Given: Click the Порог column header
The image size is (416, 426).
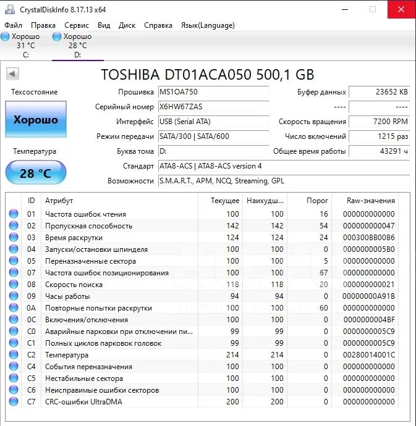Looking at the screenshot, I should [x=310, y=201].
